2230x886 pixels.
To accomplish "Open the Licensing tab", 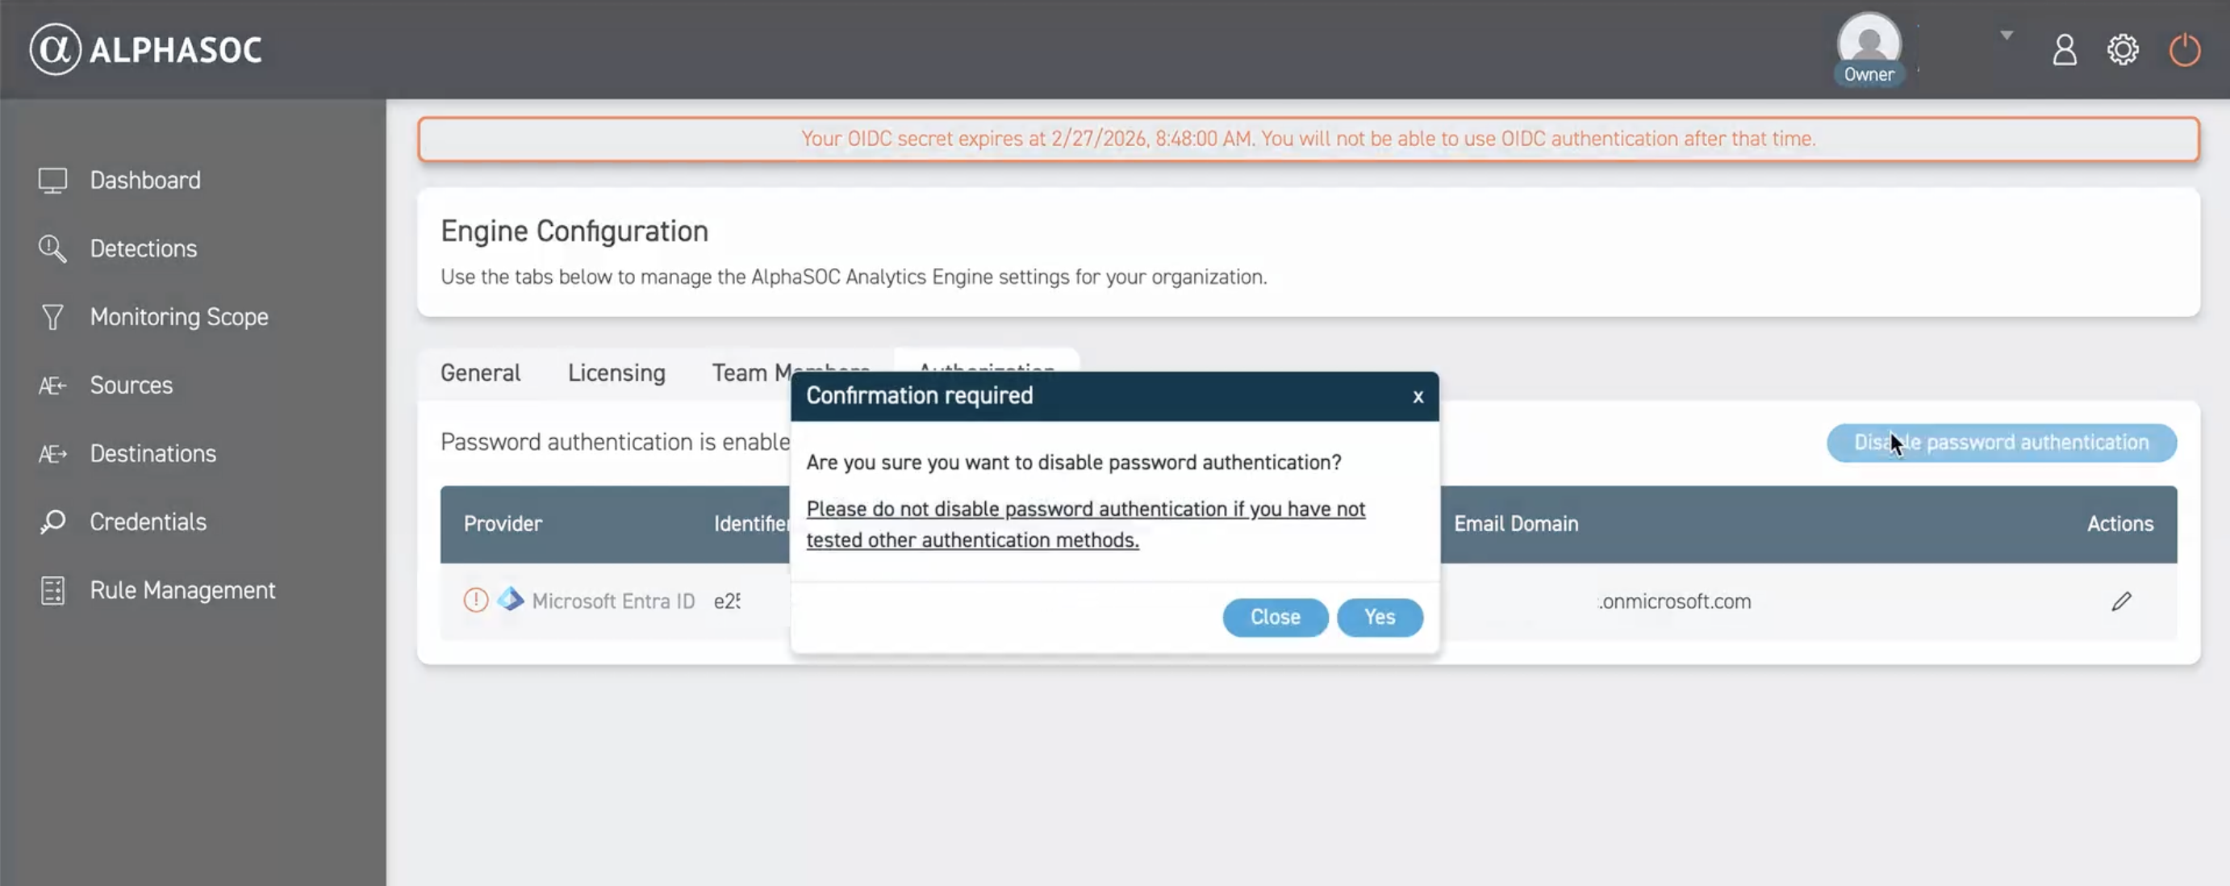I will [616, 374].
